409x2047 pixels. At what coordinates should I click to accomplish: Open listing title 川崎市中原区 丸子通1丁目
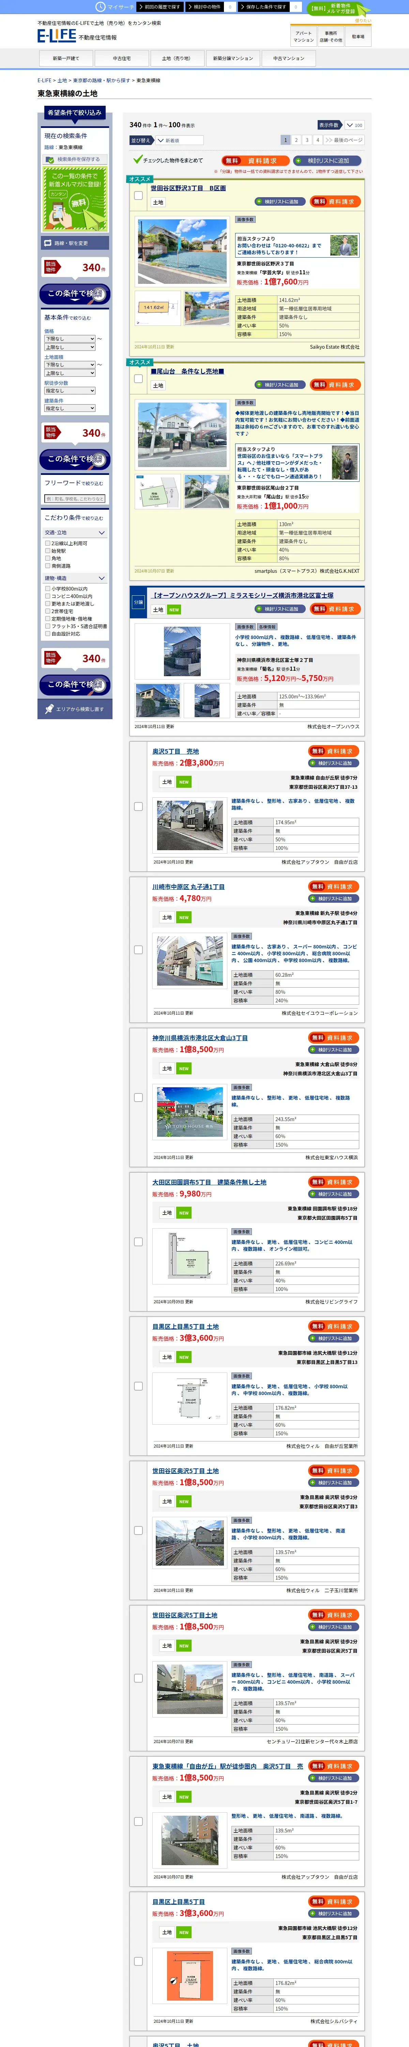pyautogui.click(x=188, y=887)
